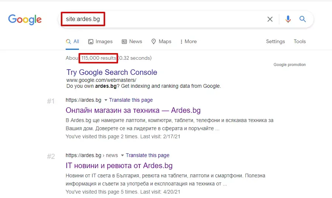Switch to the Images tab
The height and width of the screenshot is (198, 332).
(x=100, y=41)
